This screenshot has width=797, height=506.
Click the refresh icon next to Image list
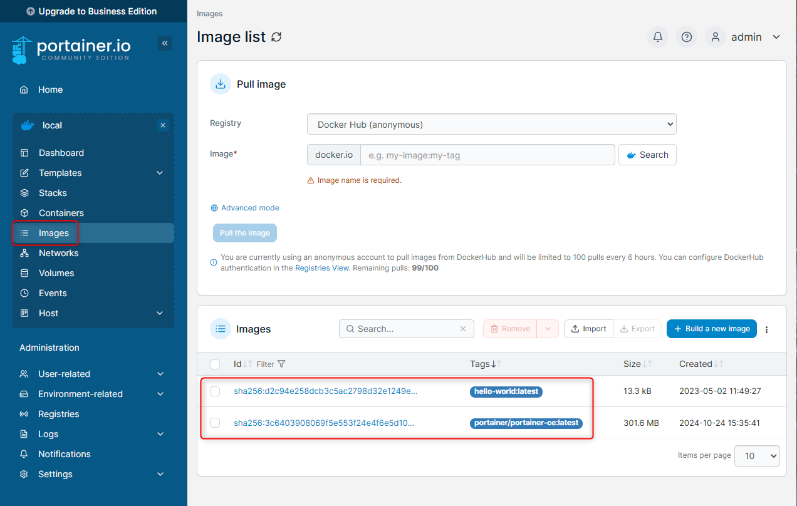[276, 37]
